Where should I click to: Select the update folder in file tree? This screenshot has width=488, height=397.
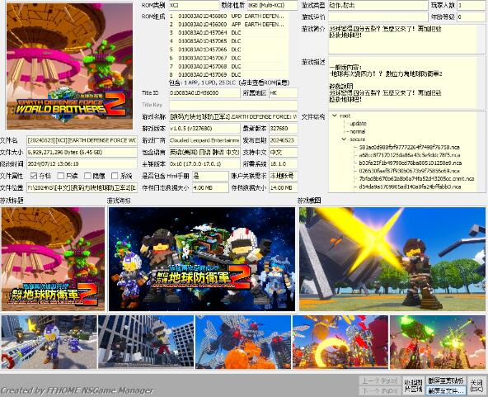358,124
